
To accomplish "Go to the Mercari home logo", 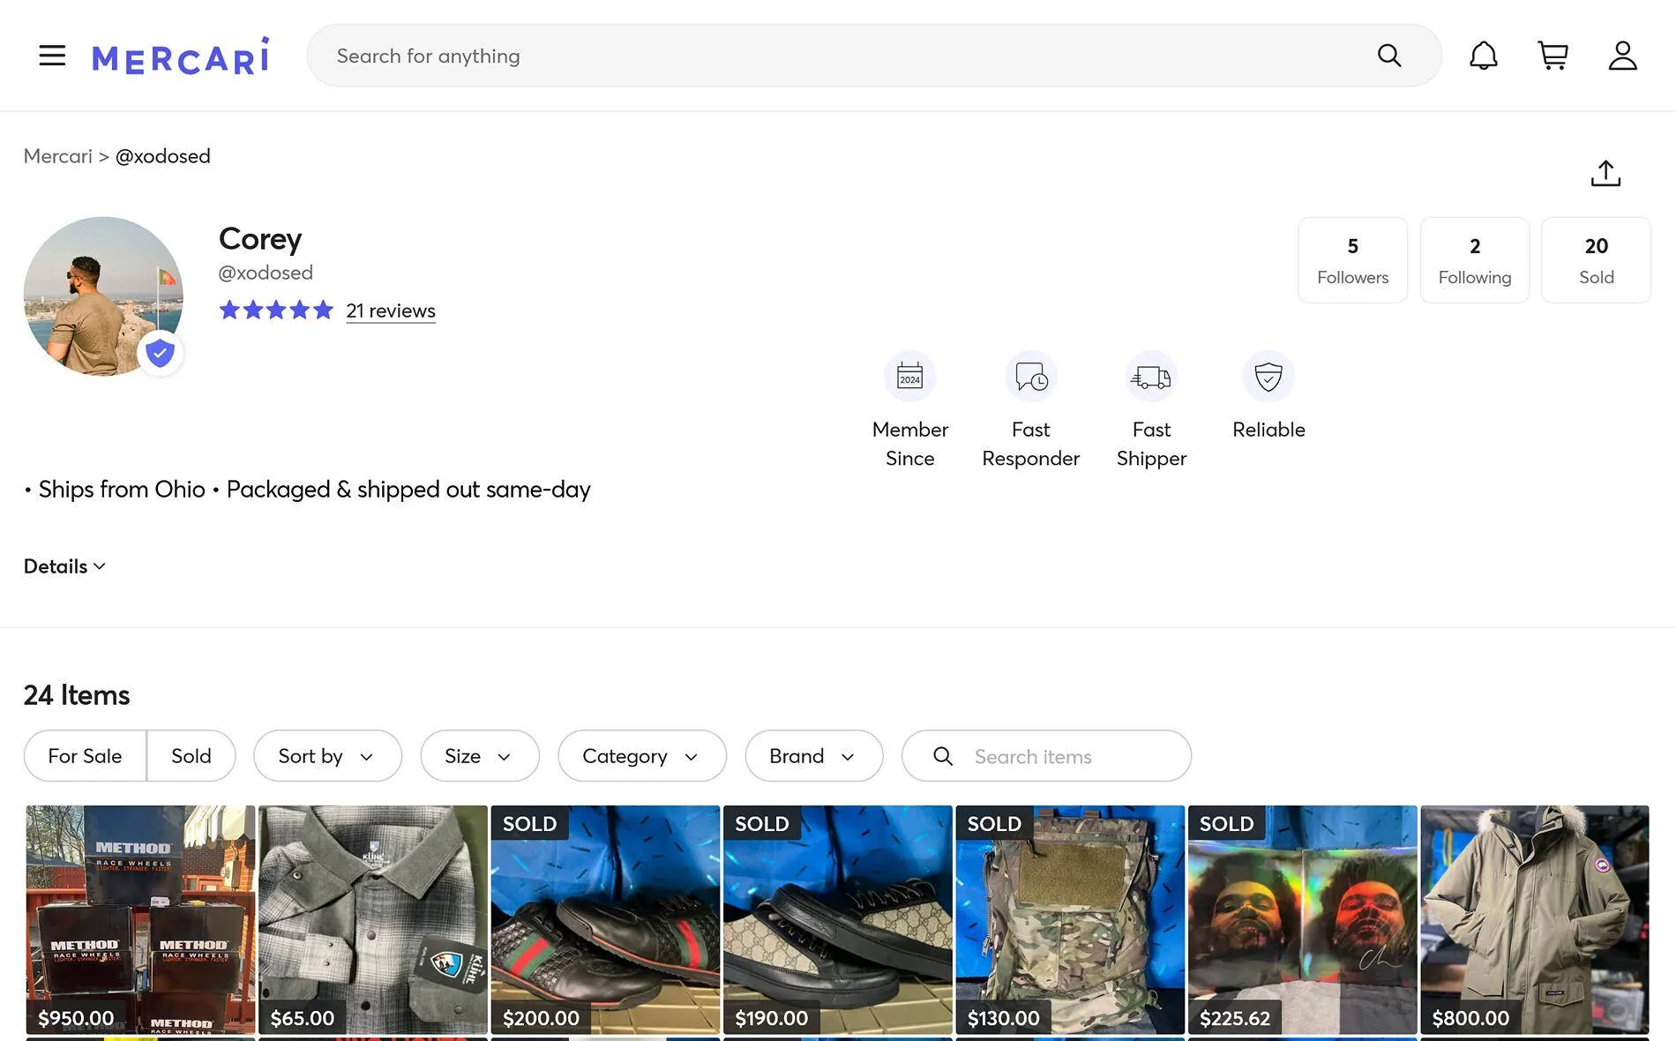I will (181, 56).
